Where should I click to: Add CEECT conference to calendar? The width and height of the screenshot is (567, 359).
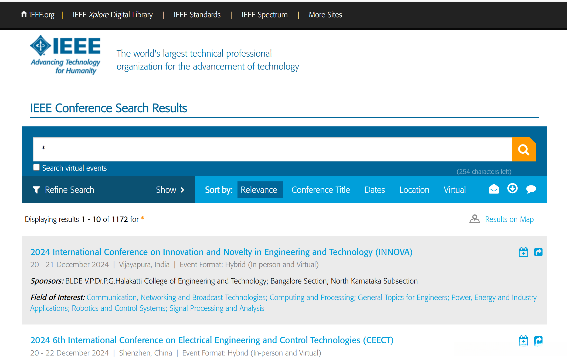523,341
